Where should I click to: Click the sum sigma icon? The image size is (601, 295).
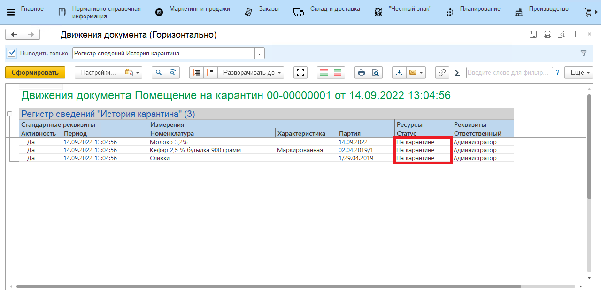tap(457, 72)
